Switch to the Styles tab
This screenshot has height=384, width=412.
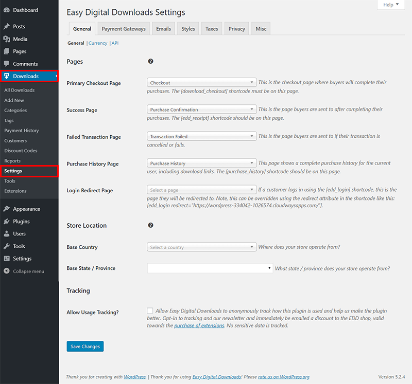click(x=188, y=29)
